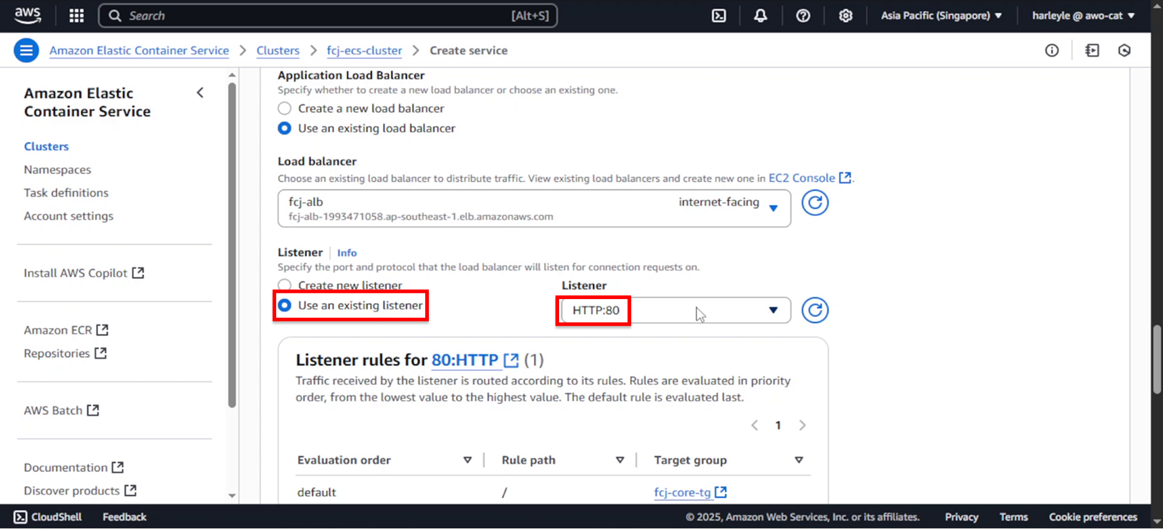Open Cookie preferences in footer
Image resolution: width=1163 pixels, height=529 pixels.
[1093, 517]
